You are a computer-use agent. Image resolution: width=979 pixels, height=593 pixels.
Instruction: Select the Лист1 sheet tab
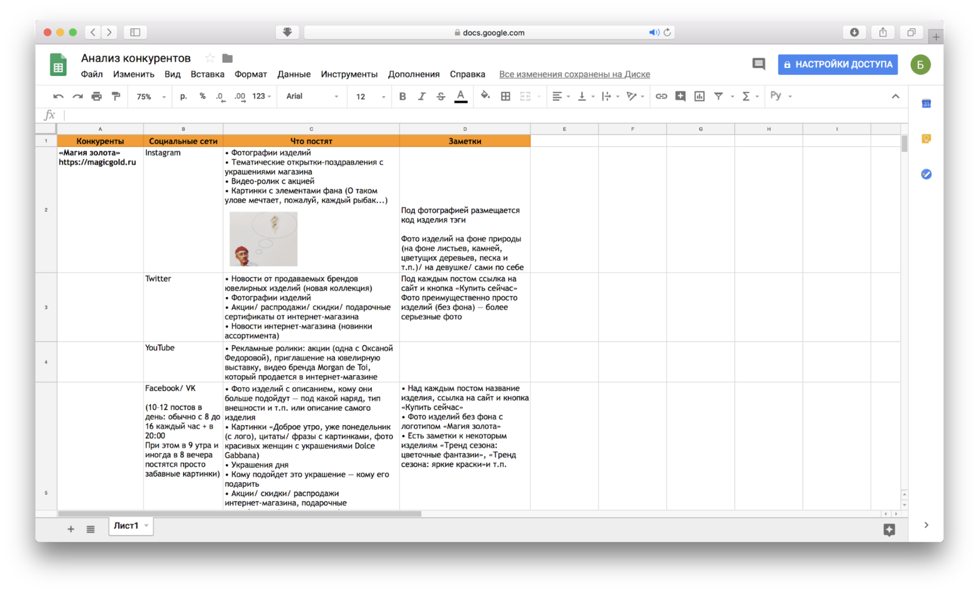coord(131,526)
